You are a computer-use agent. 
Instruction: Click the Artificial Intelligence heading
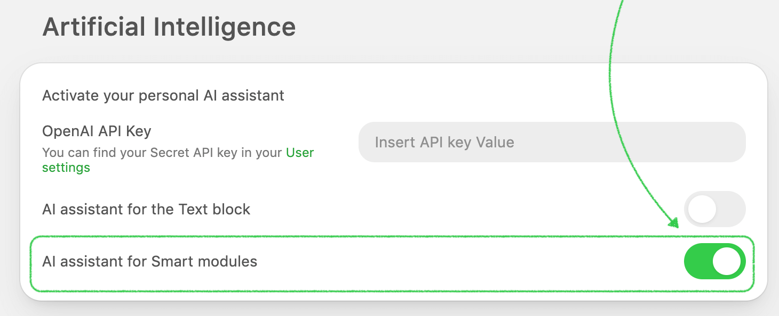(x=169, y=27)
